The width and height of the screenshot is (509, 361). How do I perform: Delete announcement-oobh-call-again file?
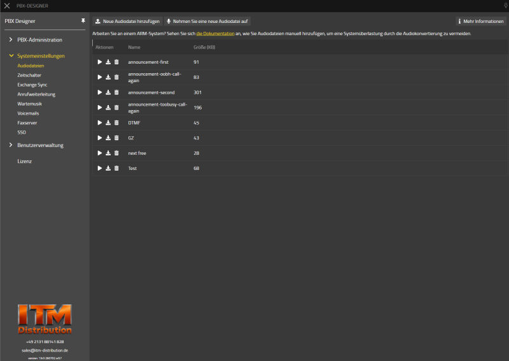pos(116,77)
